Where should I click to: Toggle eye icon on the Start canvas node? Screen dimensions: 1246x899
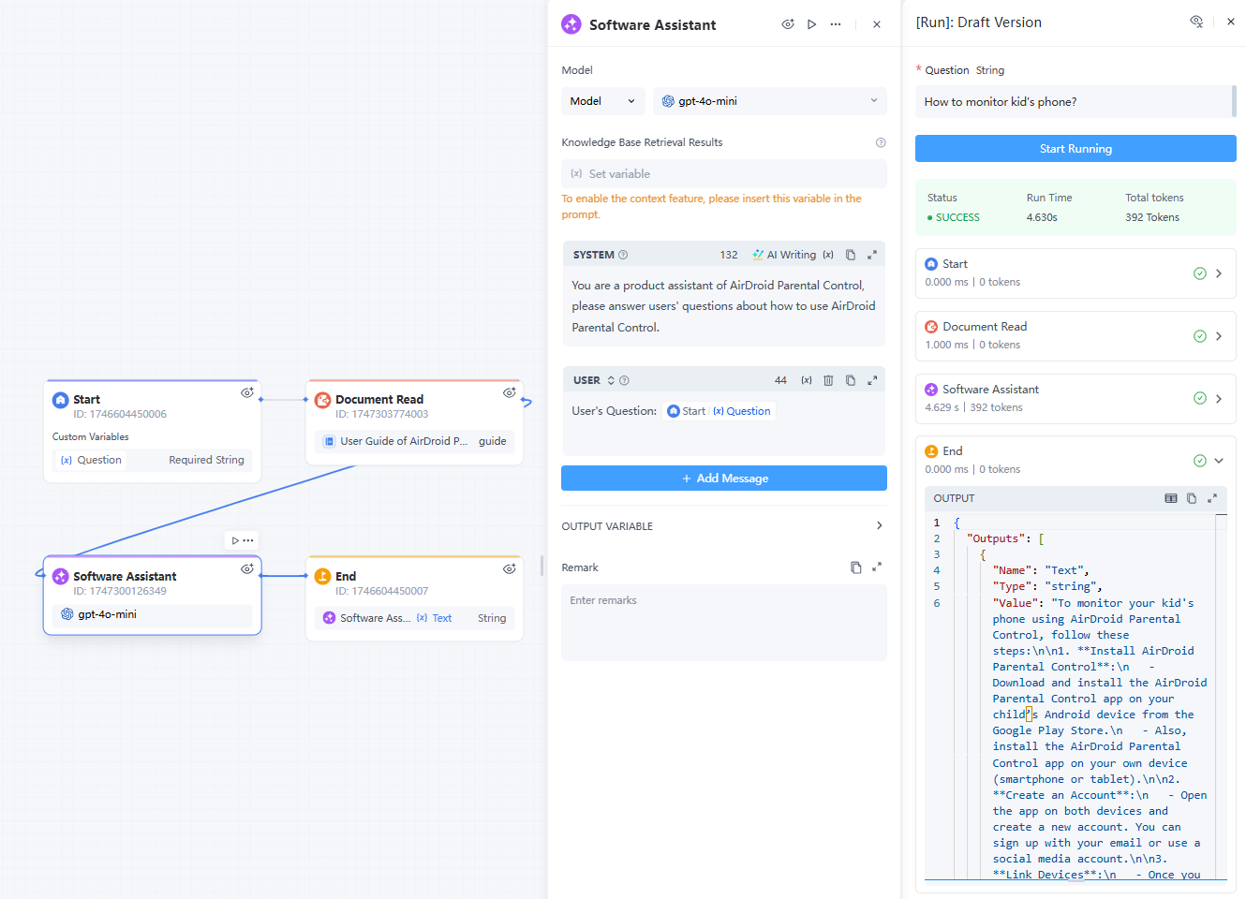(x=247, y=393)
